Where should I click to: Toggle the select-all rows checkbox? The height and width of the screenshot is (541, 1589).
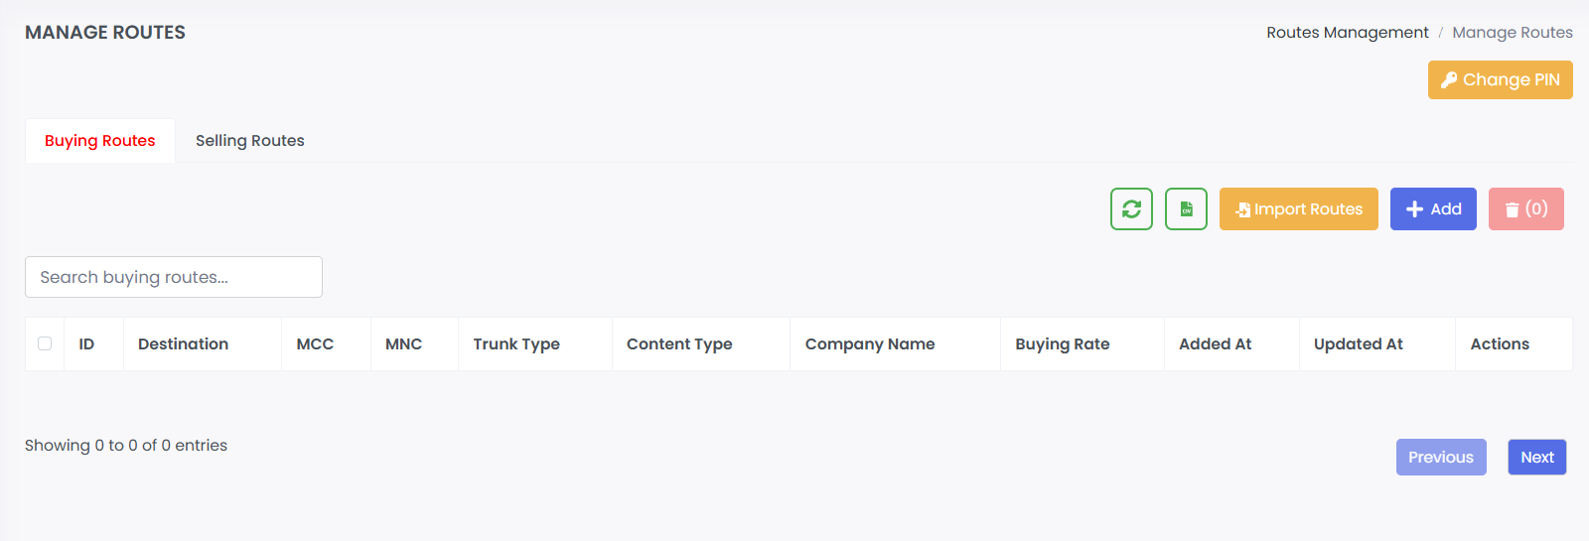(45, 343)
